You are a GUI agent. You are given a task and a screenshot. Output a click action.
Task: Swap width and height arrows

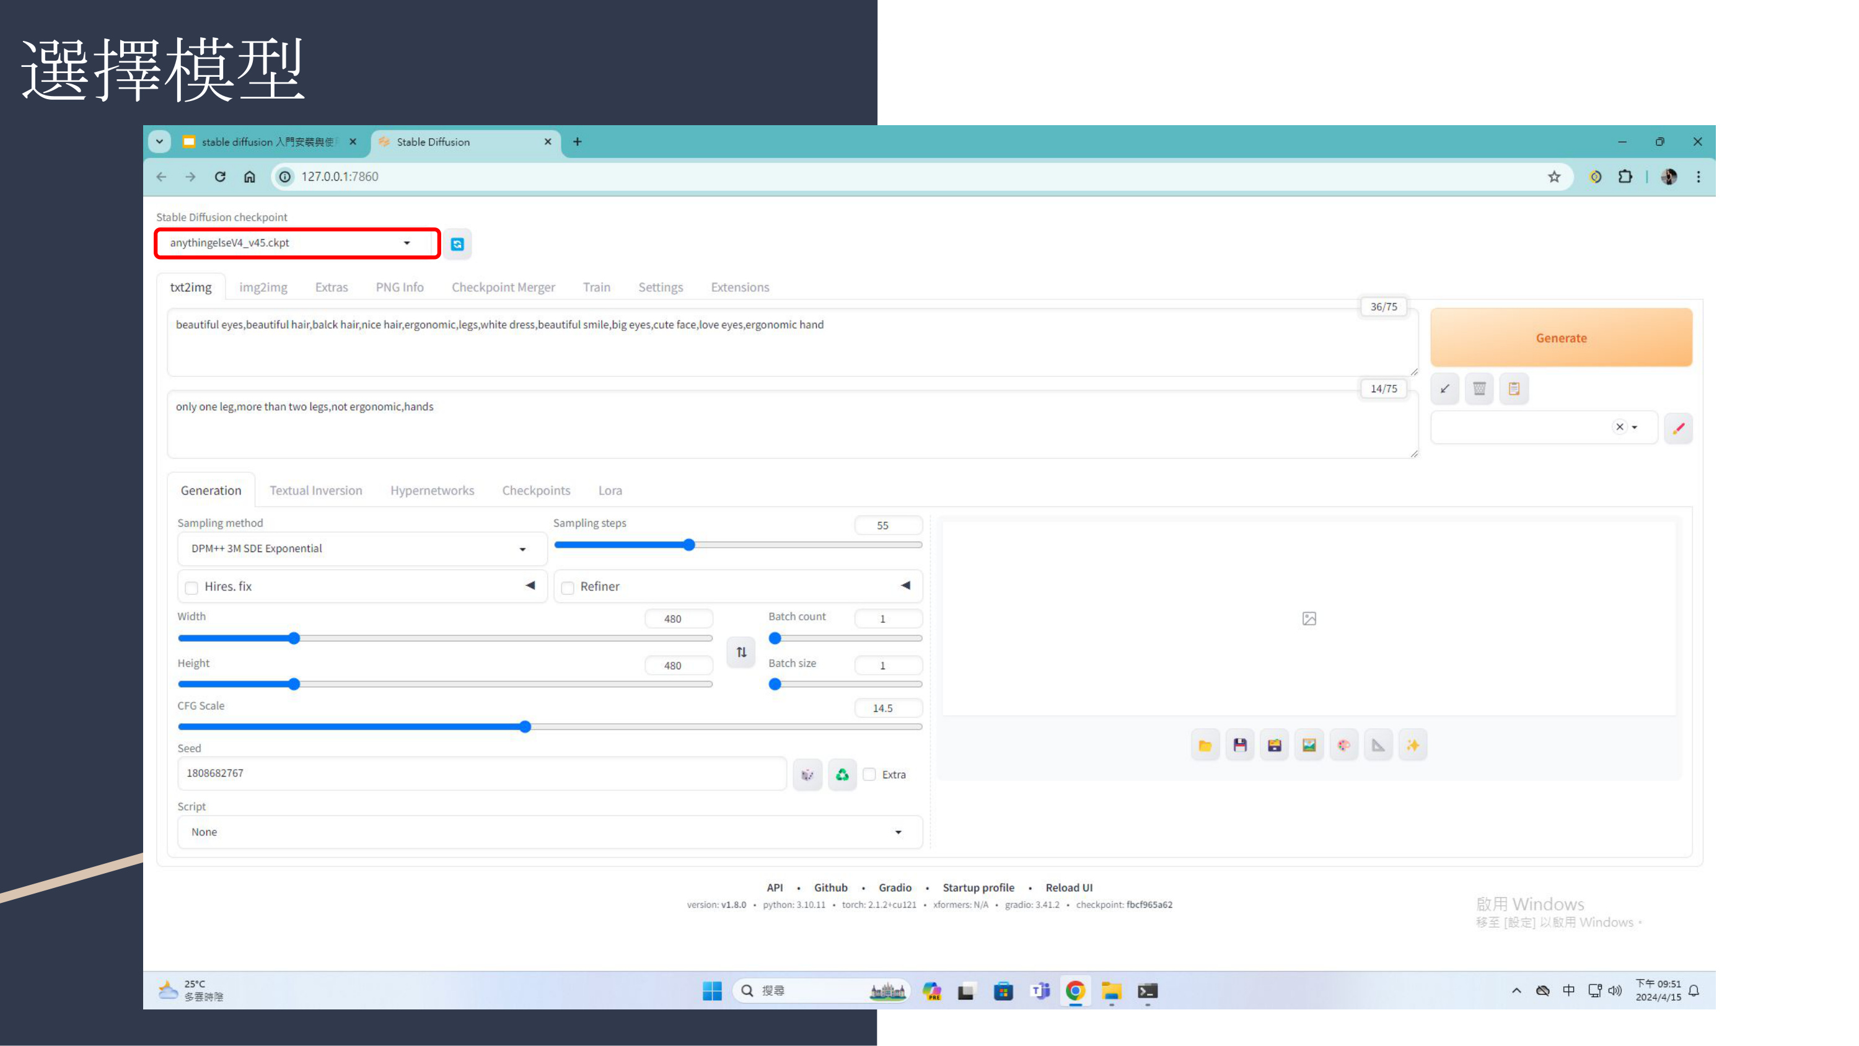(x=741, y=652)
